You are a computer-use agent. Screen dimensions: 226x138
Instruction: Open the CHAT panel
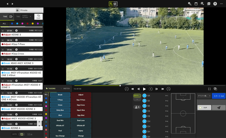pyautogui.click(x=38, y=17)
